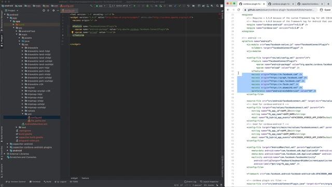Expand the assets folder
332x187 pixels.
(x=20, y=38)
